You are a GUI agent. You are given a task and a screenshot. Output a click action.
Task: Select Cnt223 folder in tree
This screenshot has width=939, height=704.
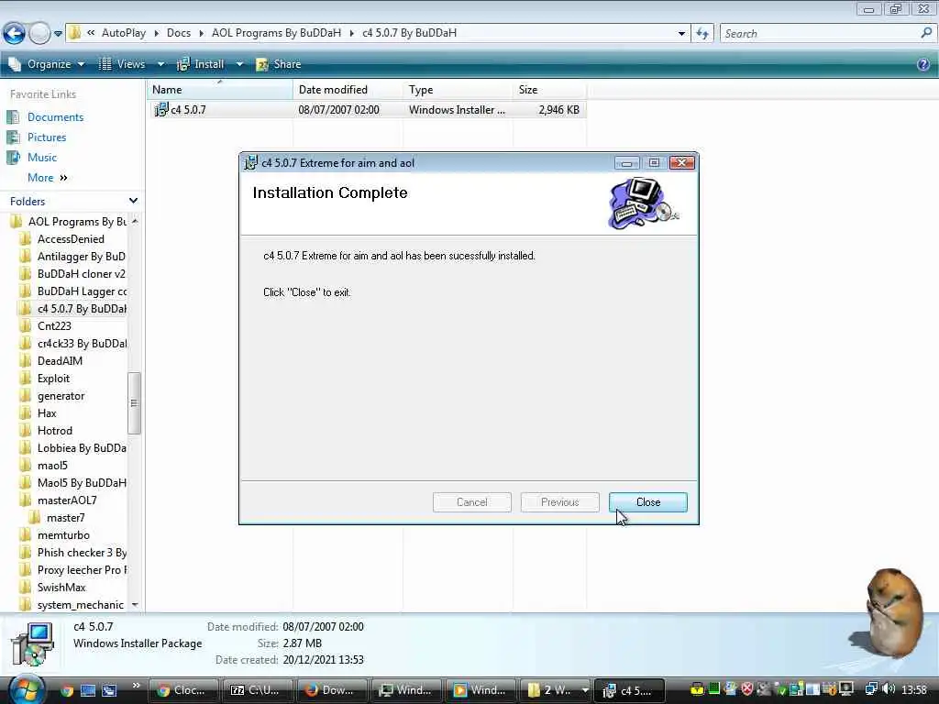(54, 325)
